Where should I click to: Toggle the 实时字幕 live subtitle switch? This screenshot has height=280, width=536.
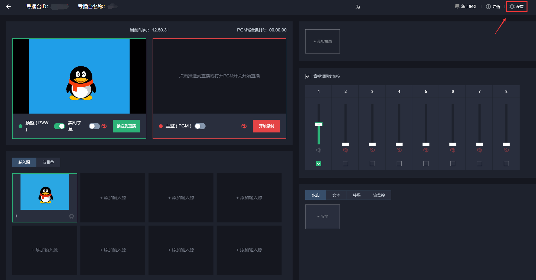pyautogui.click(x=94, y=126)
